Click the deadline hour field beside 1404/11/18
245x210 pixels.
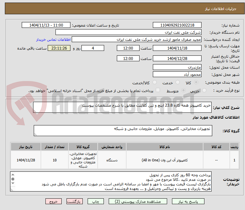(x=128, y=48)
